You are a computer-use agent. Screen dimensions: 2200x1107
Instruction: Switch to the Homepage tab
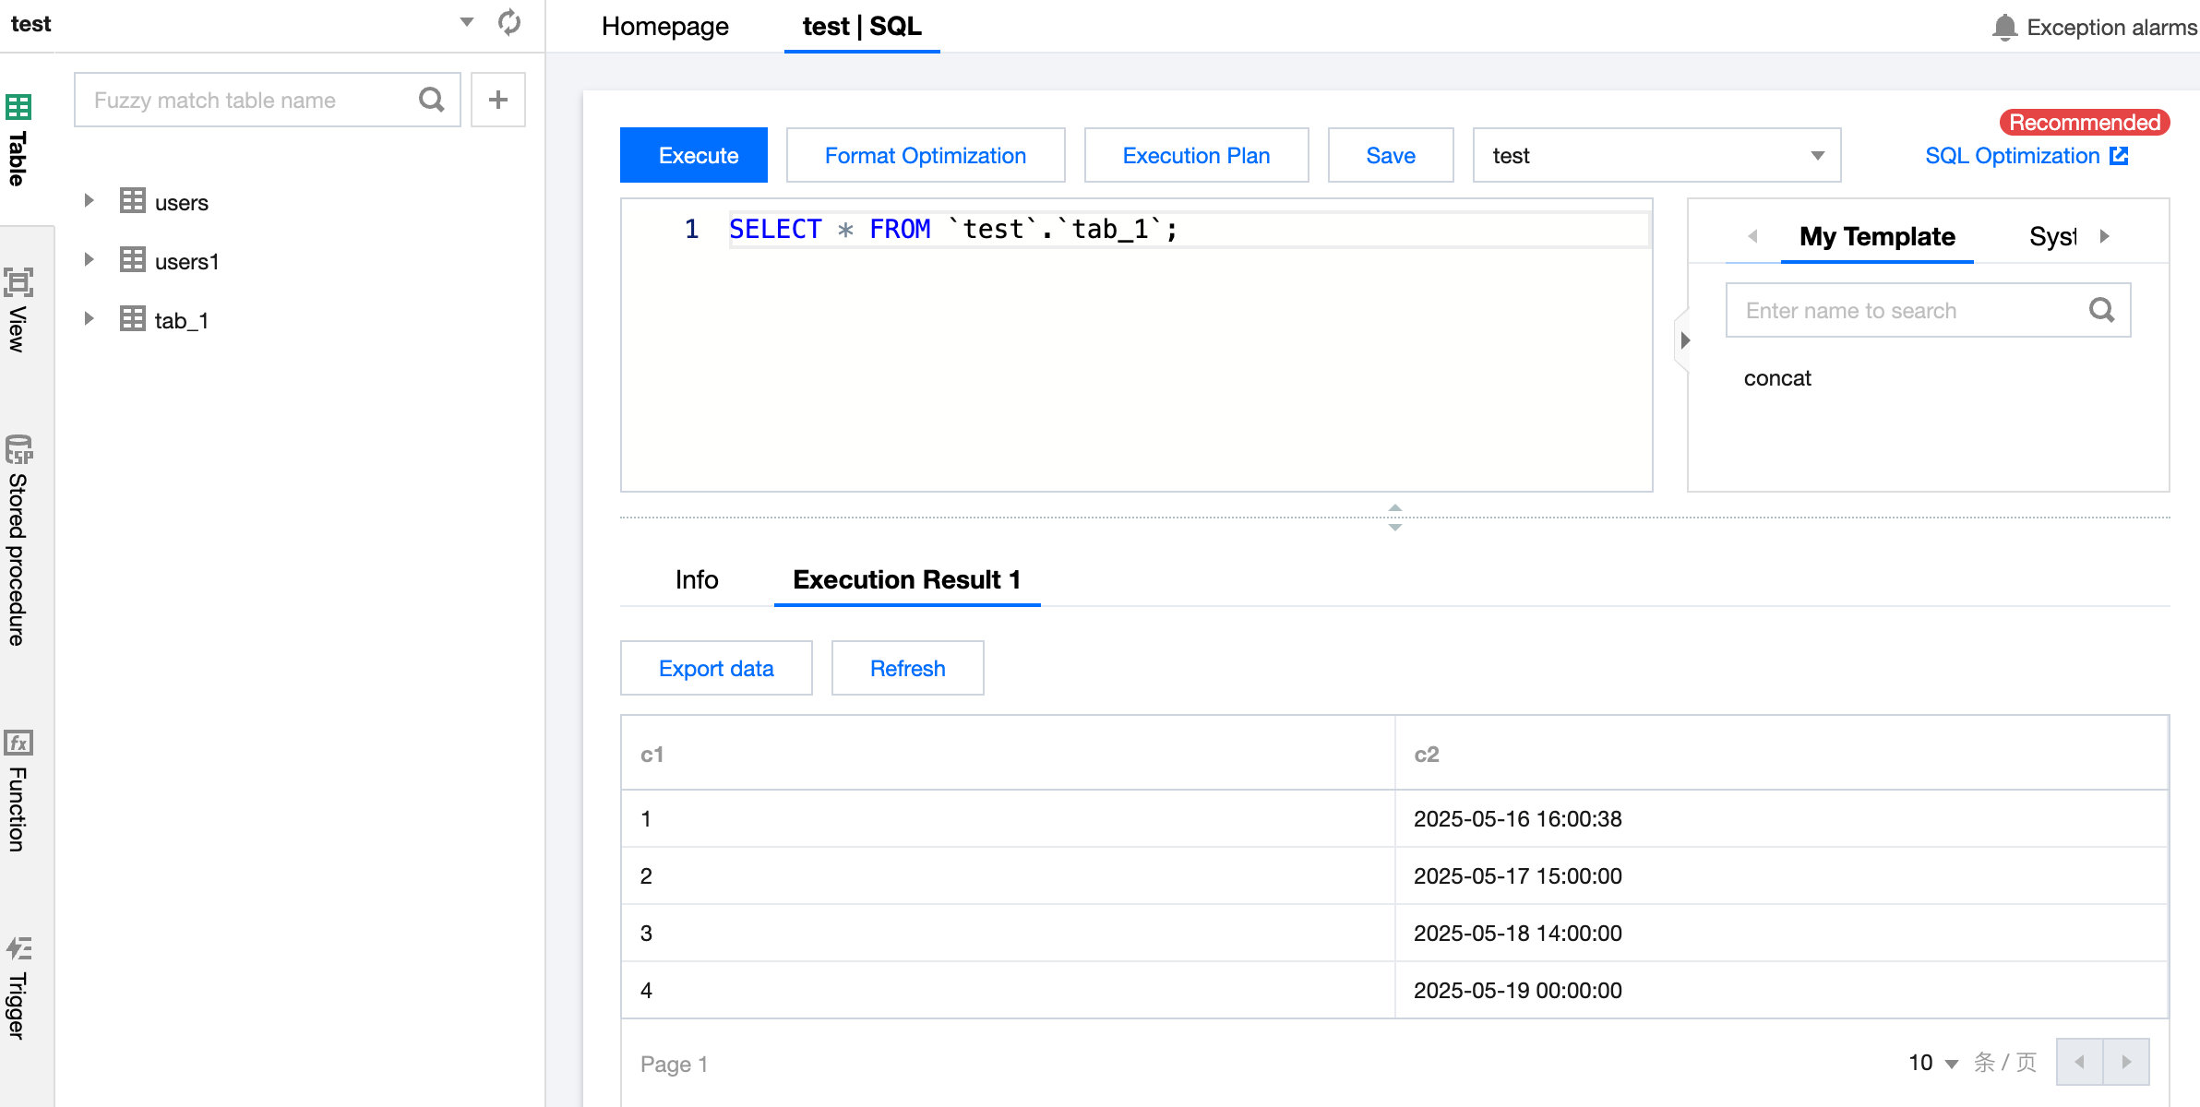click(664, 27)
